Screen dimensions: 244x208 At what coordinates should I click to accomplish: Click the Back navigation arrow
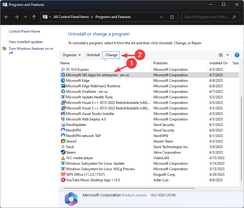[x=6, y=17]
